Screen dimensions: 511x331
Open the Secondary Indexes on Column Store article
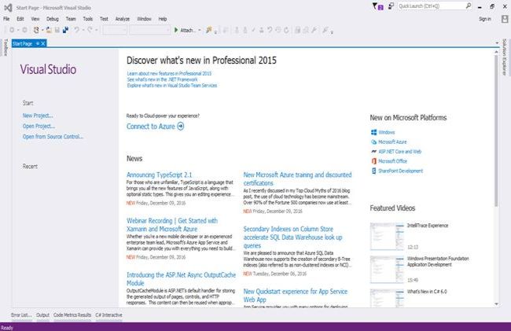[x=292, y=237]
